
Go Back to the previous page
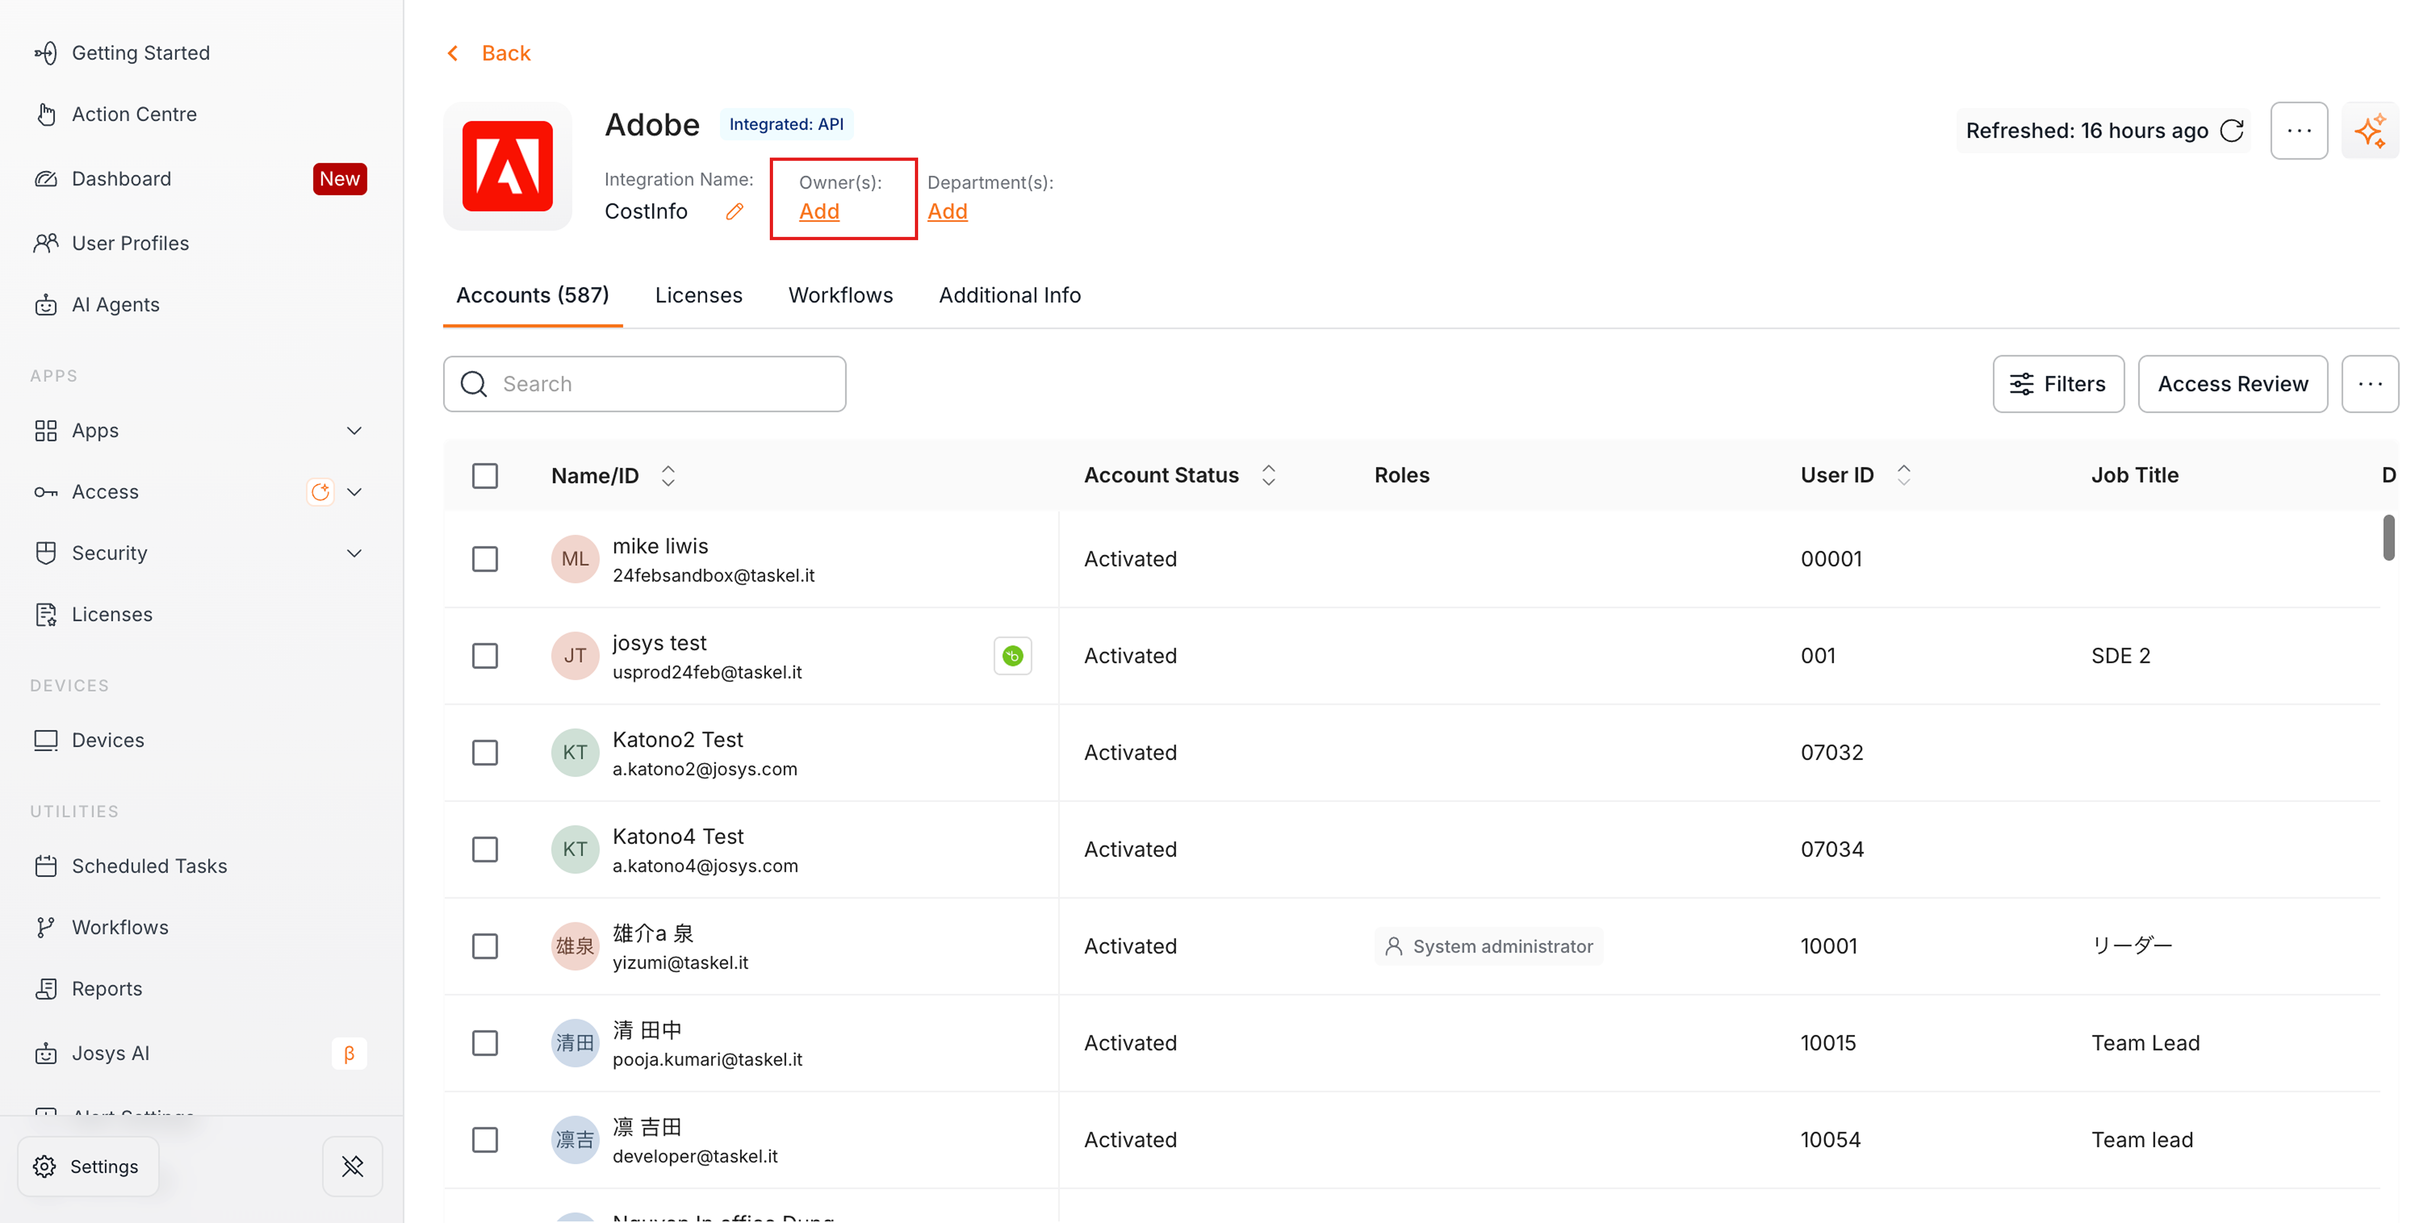tap(506, 53)
